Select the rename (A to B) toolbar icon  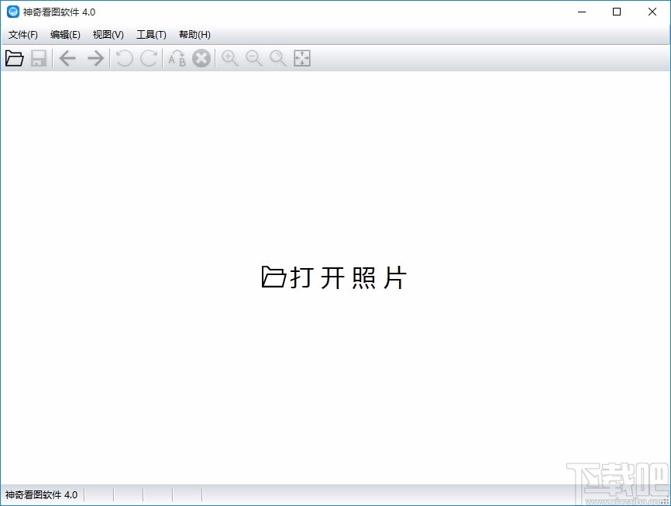(177, 58)
